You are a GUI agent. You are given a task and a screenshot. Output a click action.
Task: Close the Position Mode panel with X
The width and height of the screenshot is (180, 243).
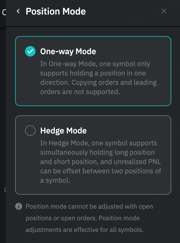(164, 11)
